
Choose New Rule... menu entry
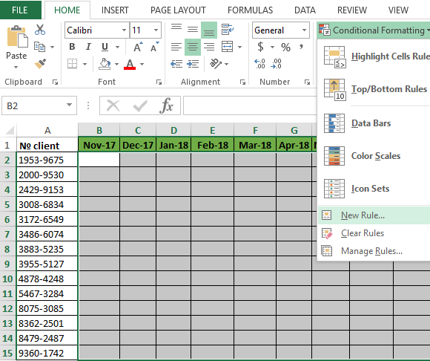(x=374, y=215)
